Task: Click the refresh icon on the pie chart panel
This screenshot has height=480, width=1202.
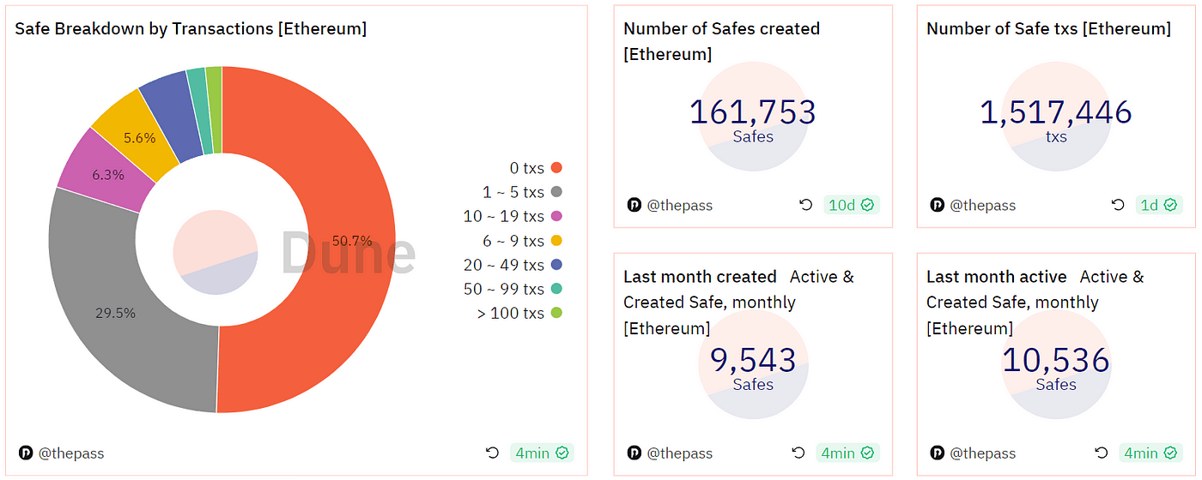Action: [492, 453]
